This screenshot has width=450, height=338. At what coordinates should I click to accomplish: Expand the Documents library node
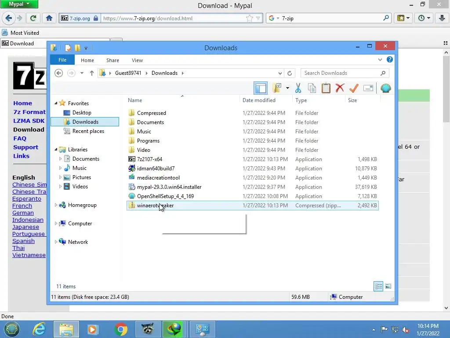coord(60,158)
